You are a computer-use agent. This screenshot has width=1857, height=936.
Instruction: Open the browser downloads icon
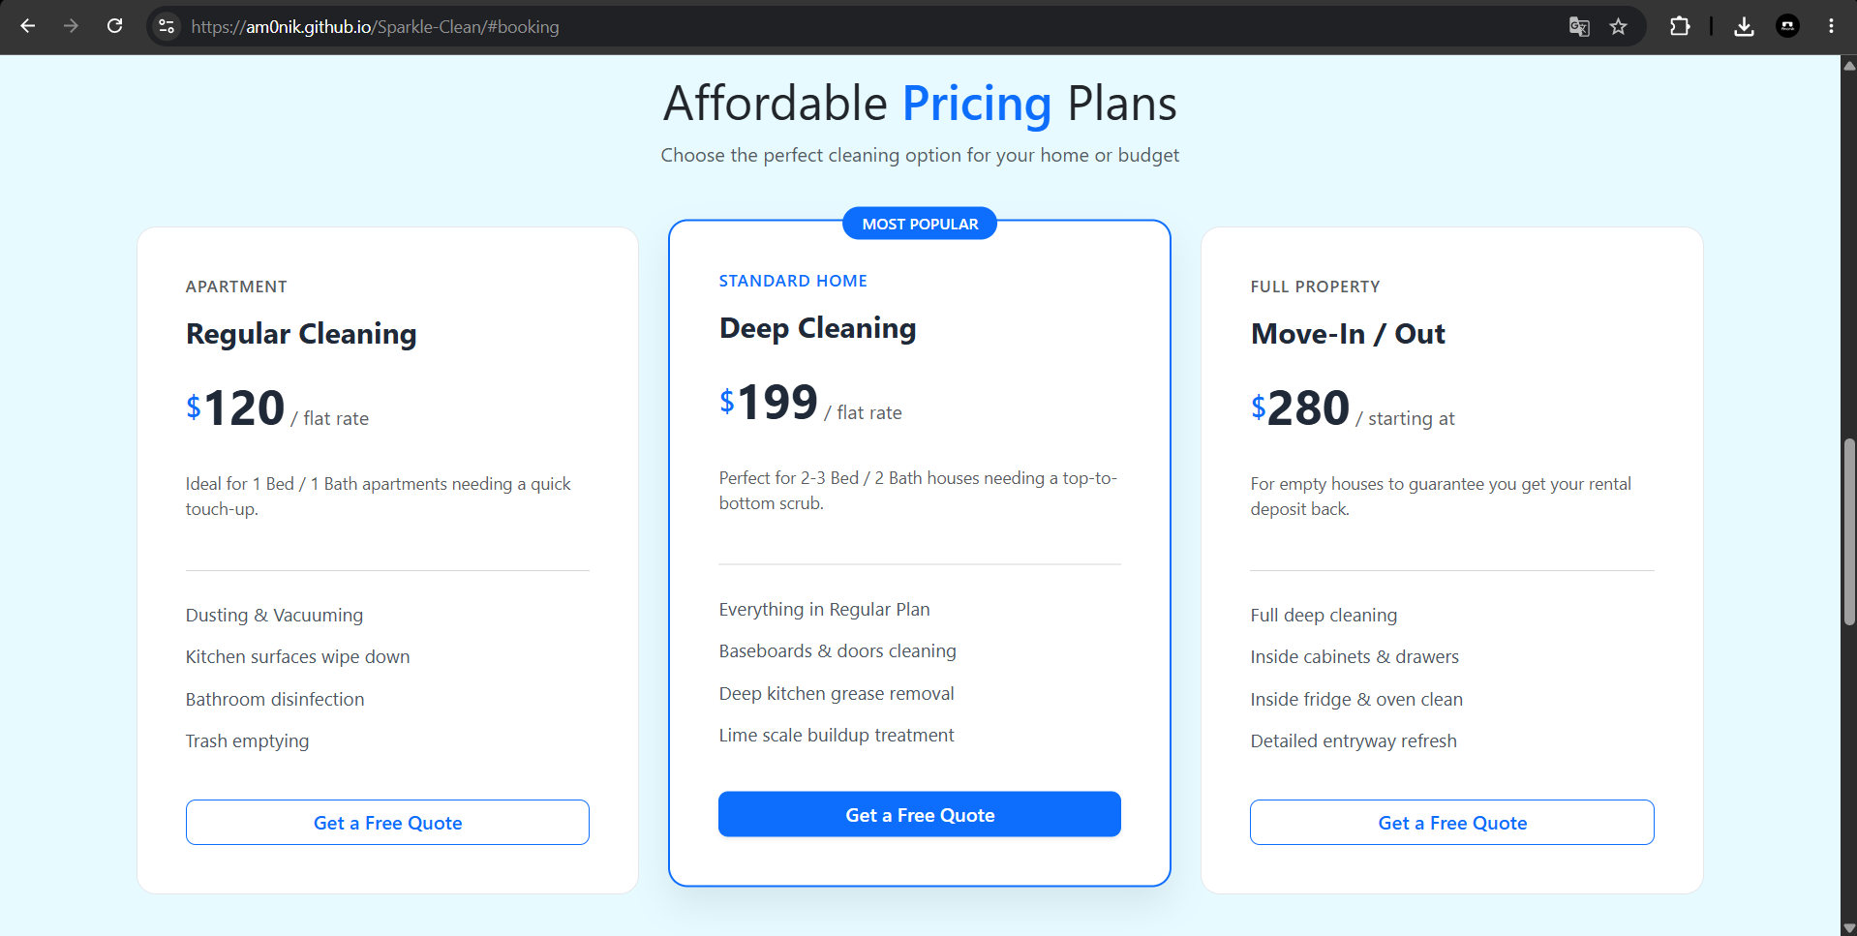(1744, 26)
